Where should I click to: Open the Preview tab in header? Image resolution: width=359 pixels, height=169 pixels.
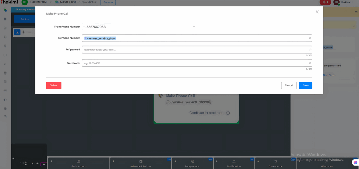(108, 2)
